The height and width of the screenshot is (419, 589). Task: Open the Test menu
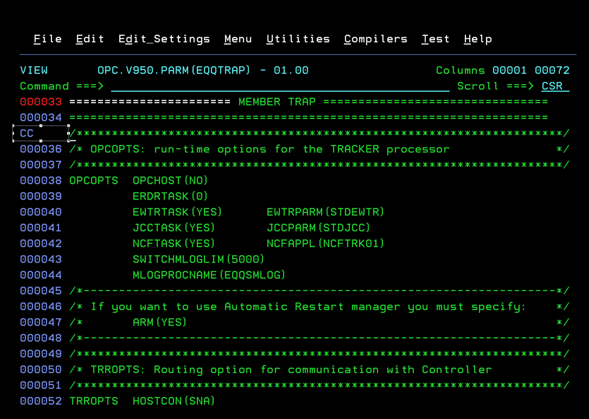[x=435, y=38]
